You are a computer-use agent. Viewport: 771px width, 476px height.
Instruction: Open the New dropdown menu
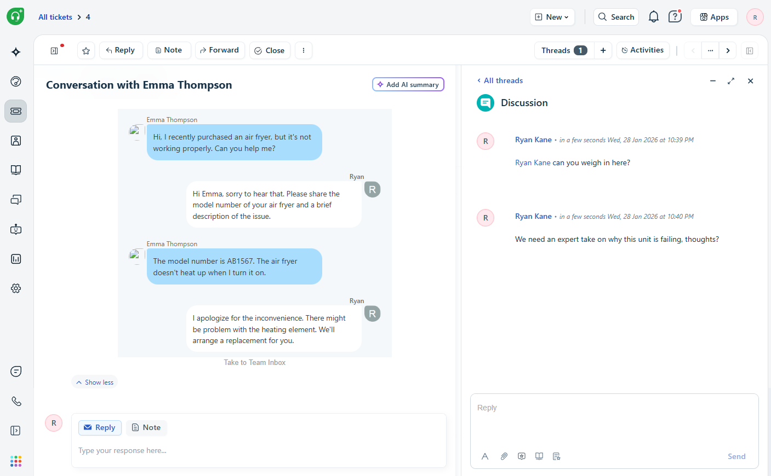click(x=552, y=16)
